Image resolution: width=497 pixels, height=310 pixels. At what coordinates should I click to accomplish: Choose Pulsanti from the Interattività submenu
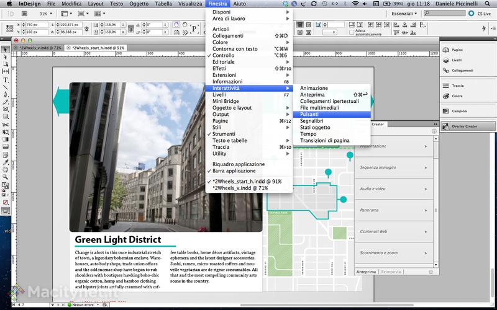(x=309, y=115)
